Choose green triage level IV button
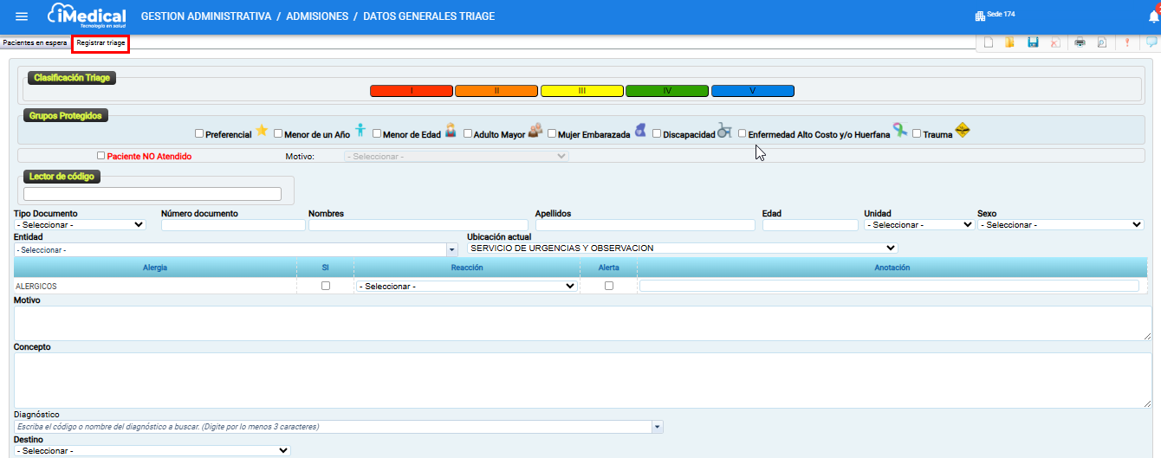 tap(666, 91)
